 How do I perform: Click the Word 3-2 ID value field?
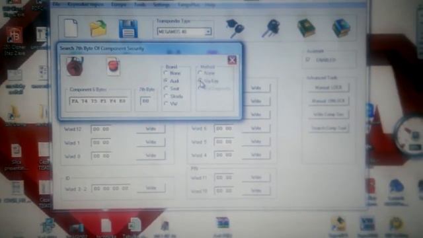[x=112, y=188]
